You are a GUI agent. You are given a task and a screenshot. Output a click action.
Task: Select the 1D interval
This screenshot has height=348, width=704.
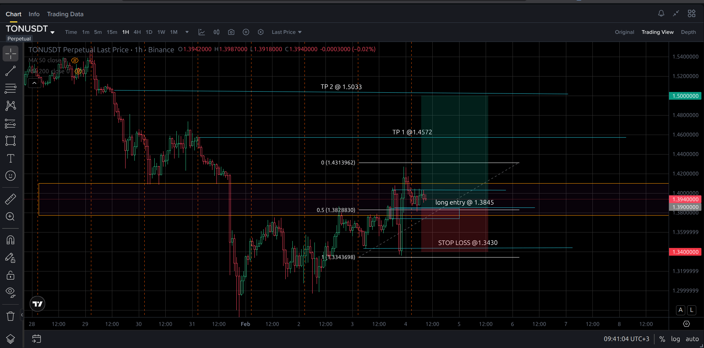click(x=149, y=32)
